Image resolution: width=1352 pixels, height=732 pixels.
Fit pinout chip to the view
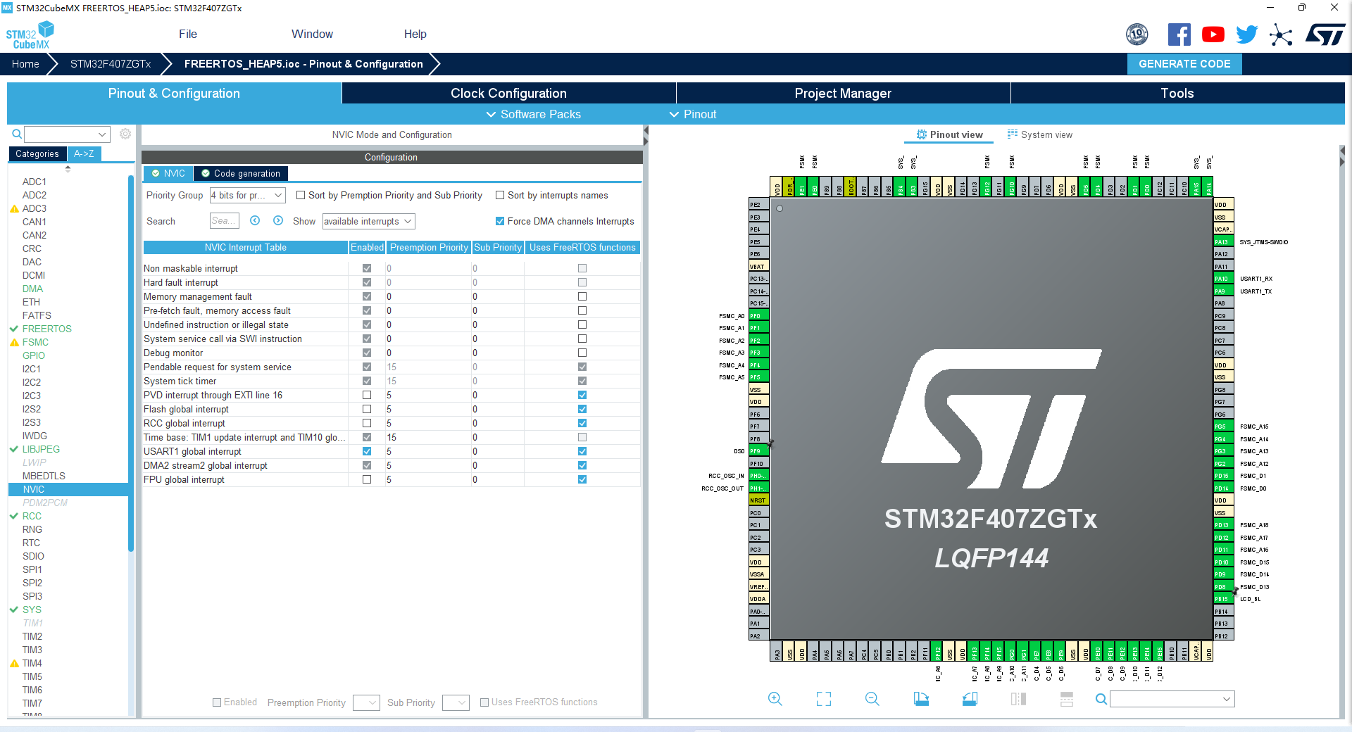[x=824, y=699]
